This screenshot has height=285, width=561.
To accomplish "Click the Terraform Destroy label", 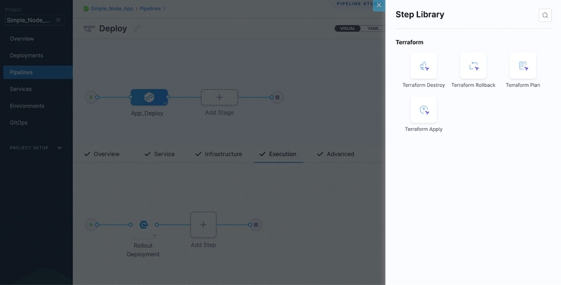I will [x=424, y=85].
